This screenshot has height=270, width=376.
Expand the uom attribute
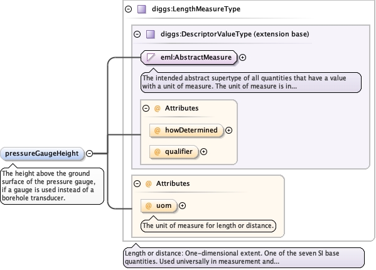pos(182,206)
